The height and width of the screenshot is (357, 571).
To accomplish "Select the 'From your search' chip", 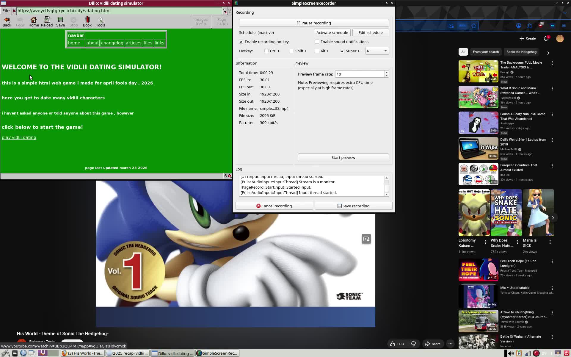I will pos(486,52).
